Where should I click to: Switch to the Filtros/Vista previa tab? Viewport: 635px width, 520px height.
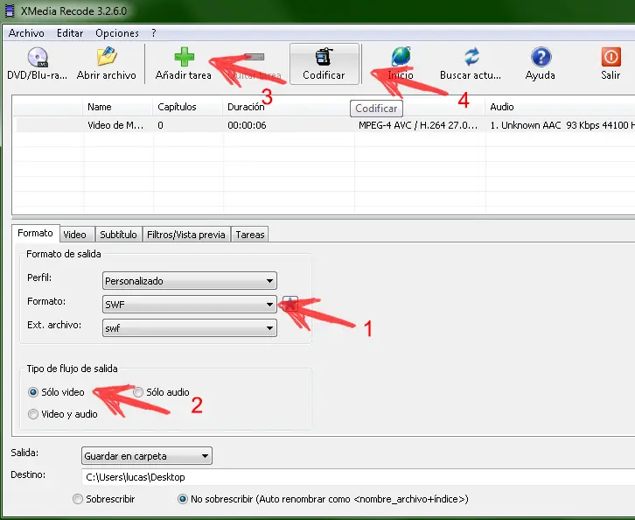186,235
